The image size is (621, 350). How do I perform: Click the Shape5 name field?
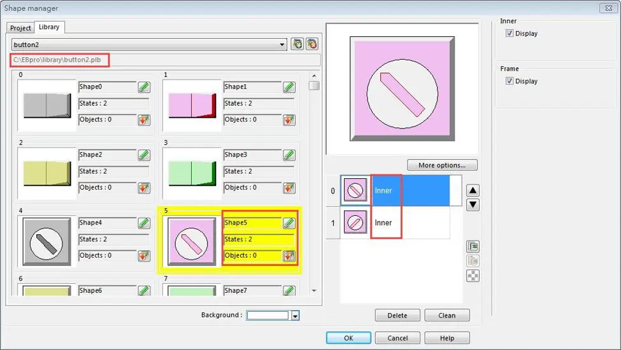click(x=252, y=223)
